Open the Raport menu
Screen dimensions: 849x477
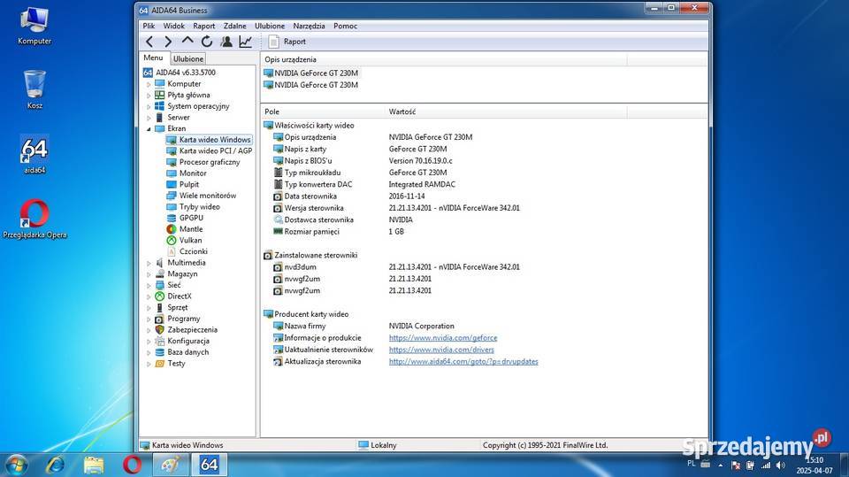click(x=203, y=26)
